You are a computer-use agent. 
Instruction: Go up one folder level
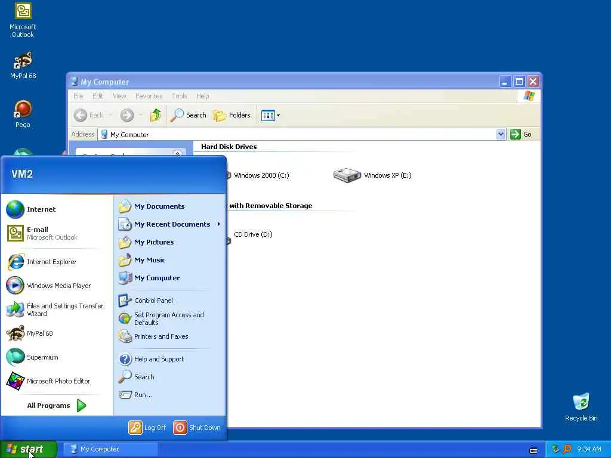(x=156, y=115)
